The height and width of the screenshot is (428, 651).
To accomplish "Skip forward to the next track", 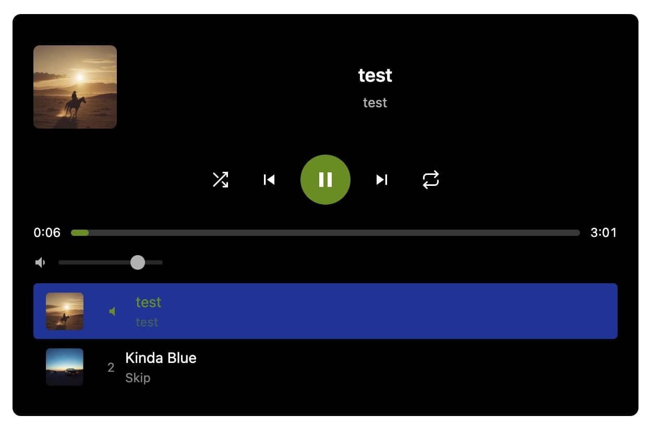I will (382, 180).
